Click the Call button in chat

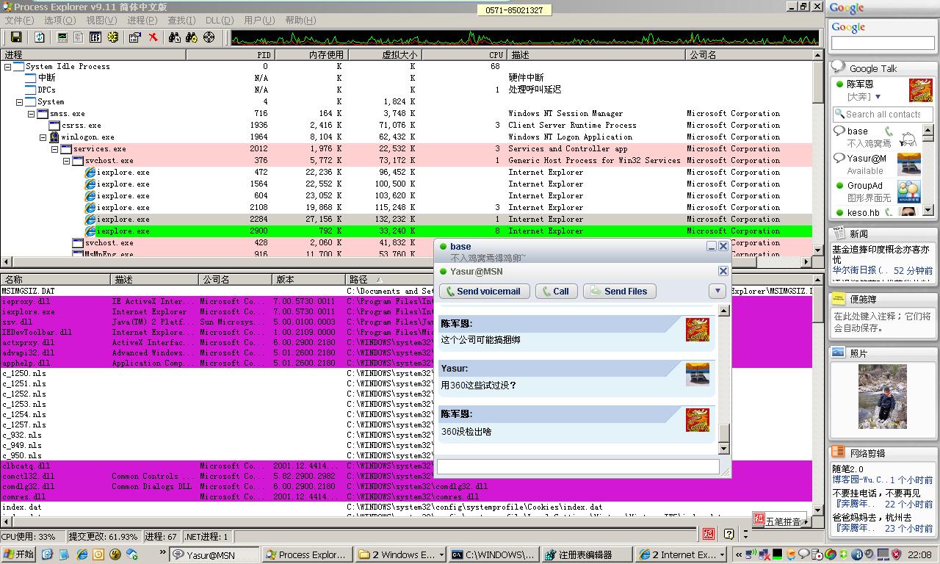pyautogui.click(x=555, y=292)
